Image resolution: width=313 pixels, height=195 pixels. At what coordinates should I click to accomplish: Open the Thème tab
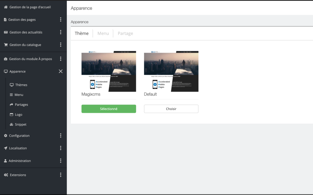(x=81, y=34)
